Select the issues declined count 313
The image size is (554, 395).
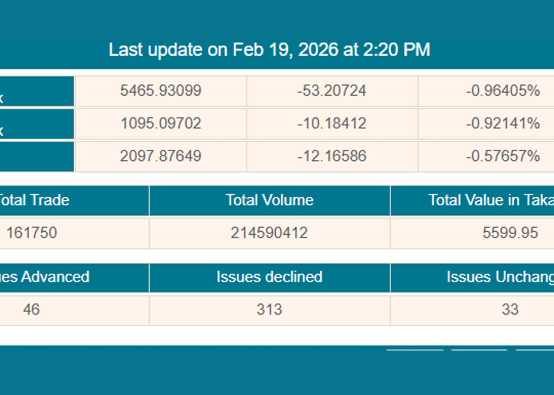[269, 310]
